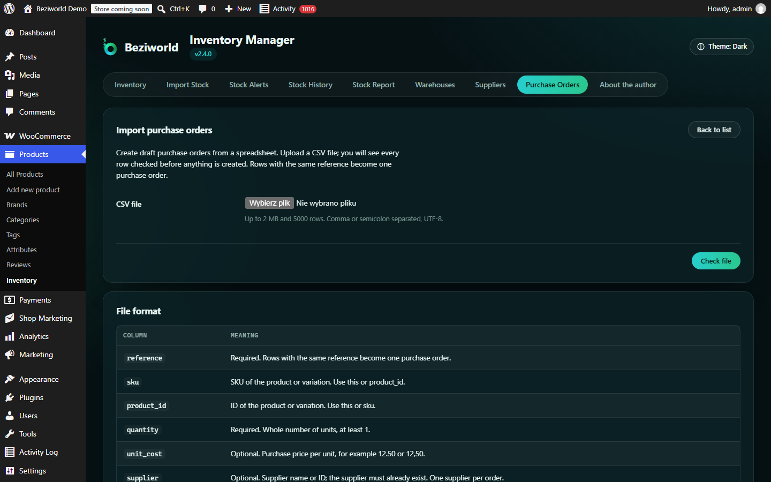Click the Tools wrench icon
This screenshot has width=771, height=482.
(x=10, y=434)
